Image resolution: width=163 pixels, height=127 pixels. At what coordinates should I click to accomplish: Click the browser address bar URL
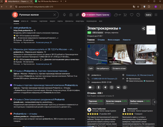coord(36,7)
